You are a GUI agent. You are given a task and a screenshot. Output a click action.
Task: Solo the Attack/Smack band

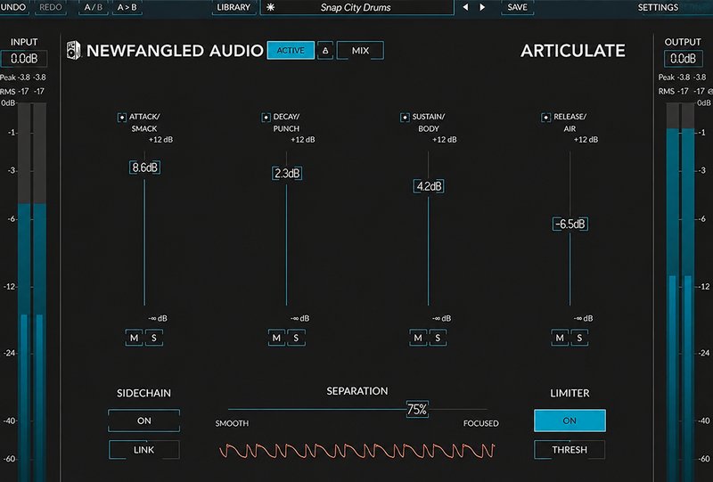(153, 338)
